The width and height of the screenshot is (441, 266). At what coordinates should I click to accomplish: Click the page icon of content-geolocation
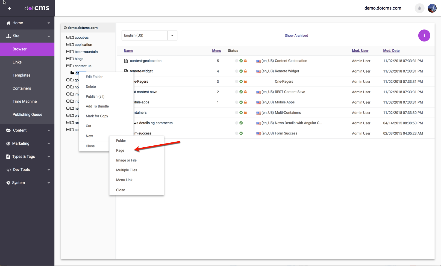[x=126, y=61]
